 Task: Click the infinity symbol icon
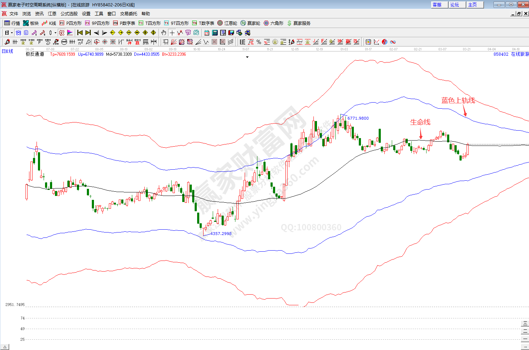pyautogui.click(x=393, y=42)
